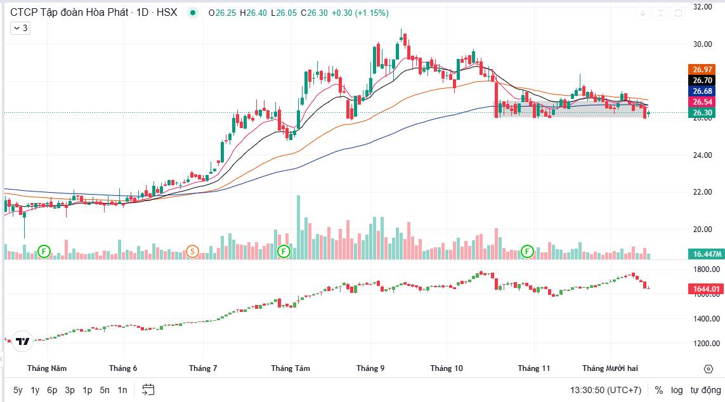Select the 5y time range
Viewport: 725px width, 402px height.
click(x=18, y=390)
